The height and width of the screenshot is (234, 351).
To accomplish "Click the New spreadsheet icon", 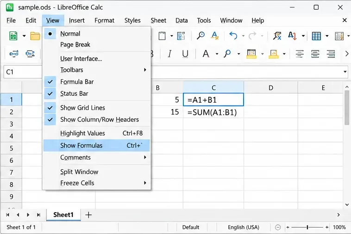I will tap(13, 36).
